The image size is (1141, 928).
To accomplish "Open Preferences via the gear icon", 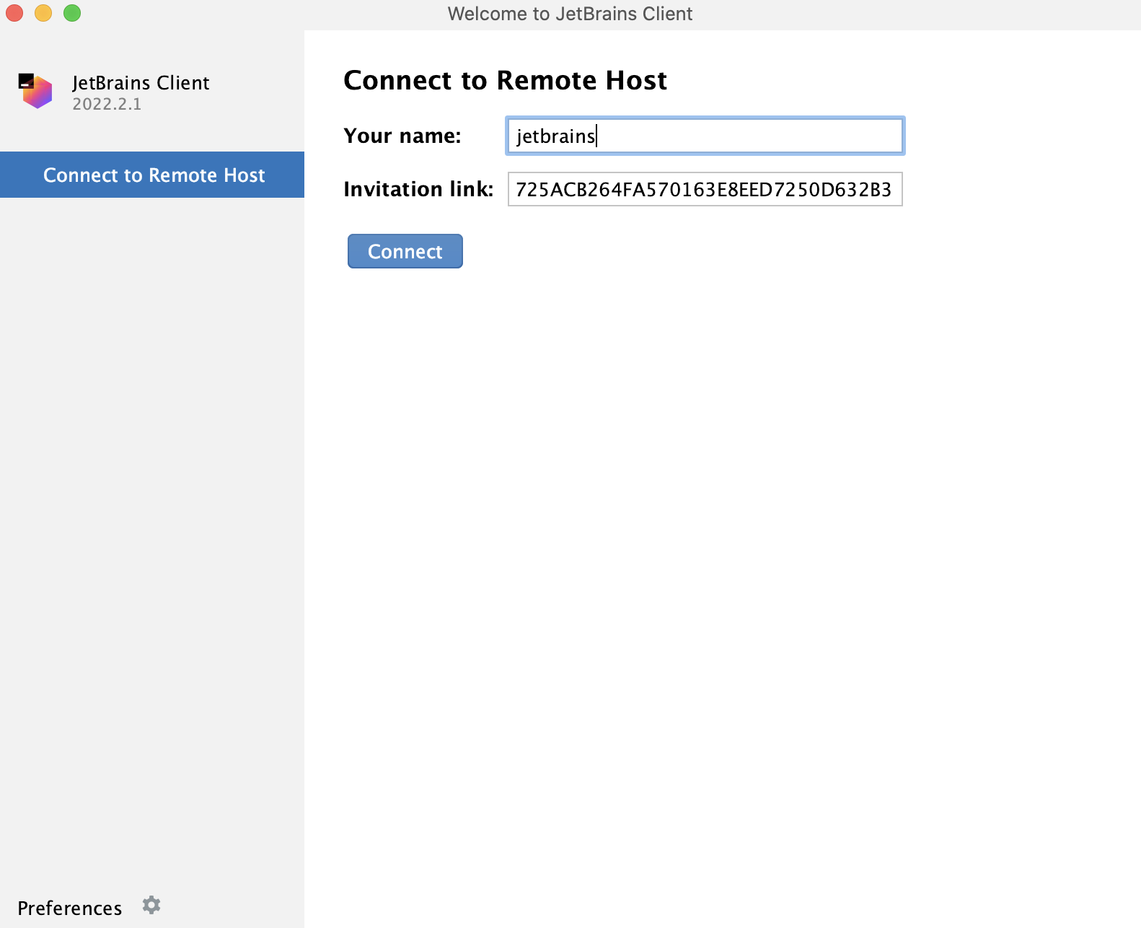I will point(151,905).
